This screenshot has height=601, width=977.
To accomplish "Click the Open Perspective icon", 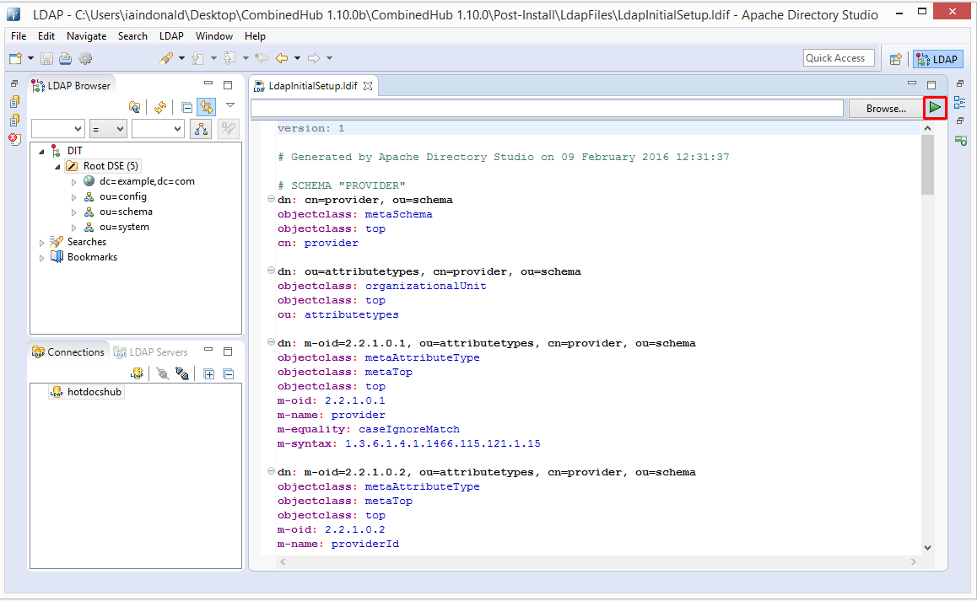I will coord(896,59).
